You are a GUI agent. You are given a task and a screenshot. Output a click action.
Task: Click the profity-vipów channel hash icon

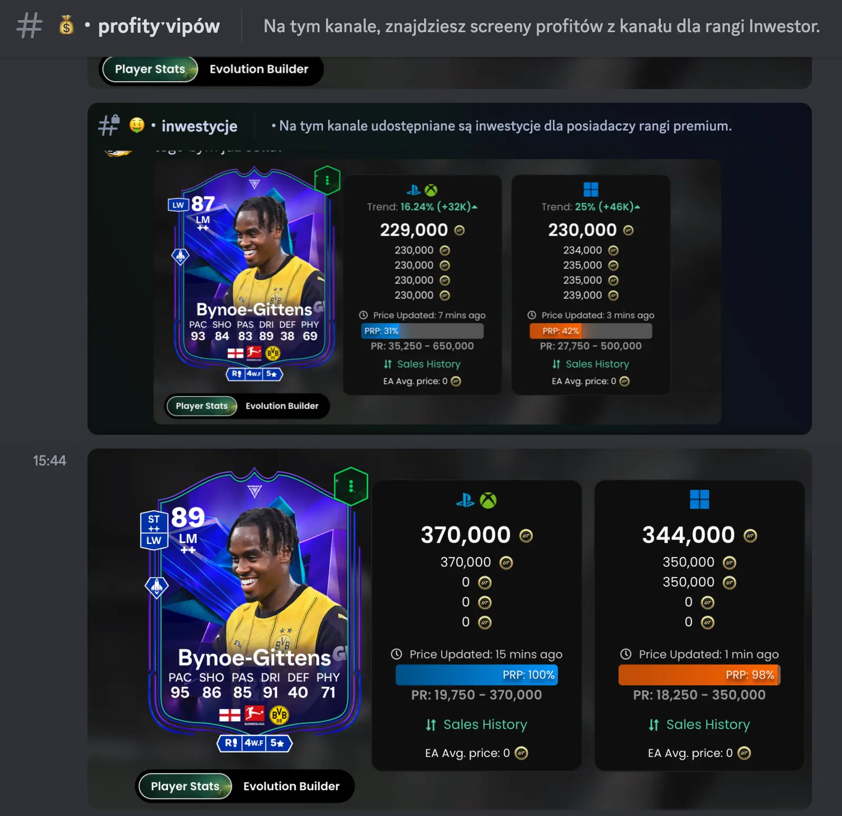pos(29,25)
